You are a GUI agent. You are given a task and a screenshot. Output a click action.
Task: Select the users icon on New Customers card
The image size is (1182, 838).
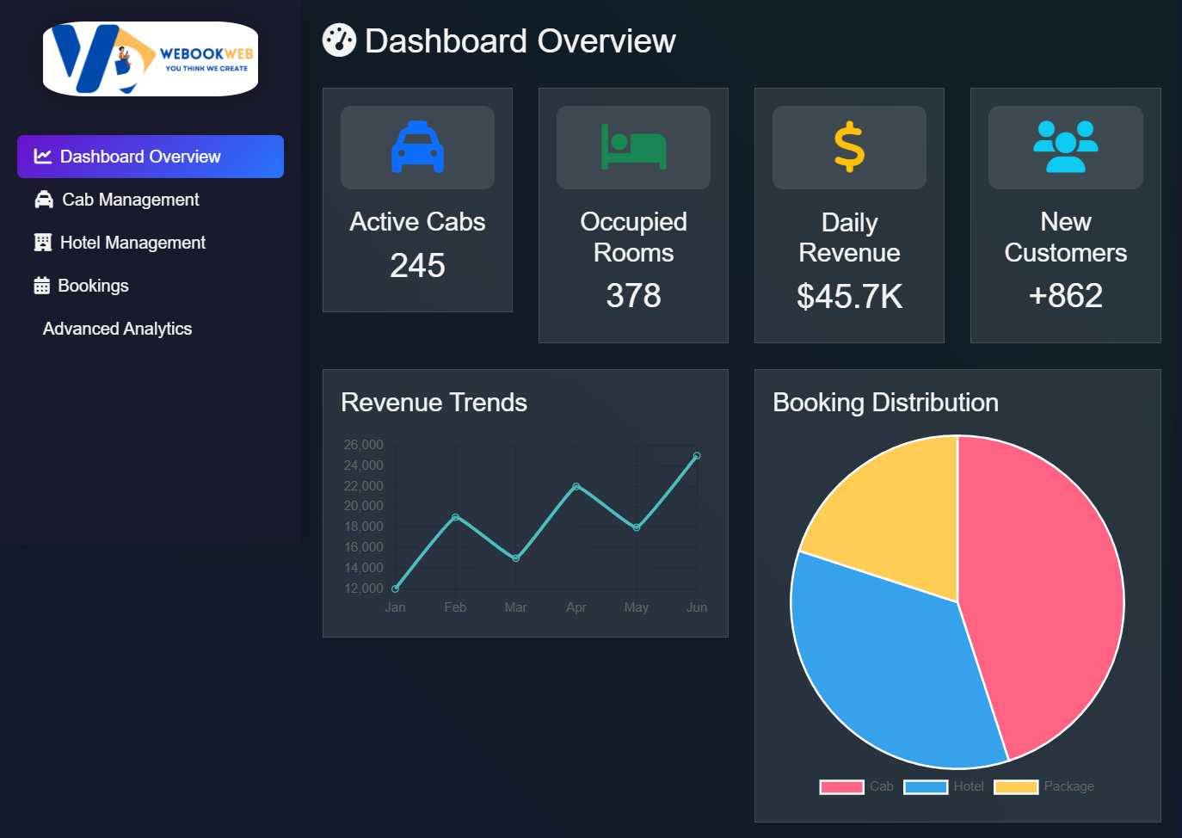point(1065,146)
